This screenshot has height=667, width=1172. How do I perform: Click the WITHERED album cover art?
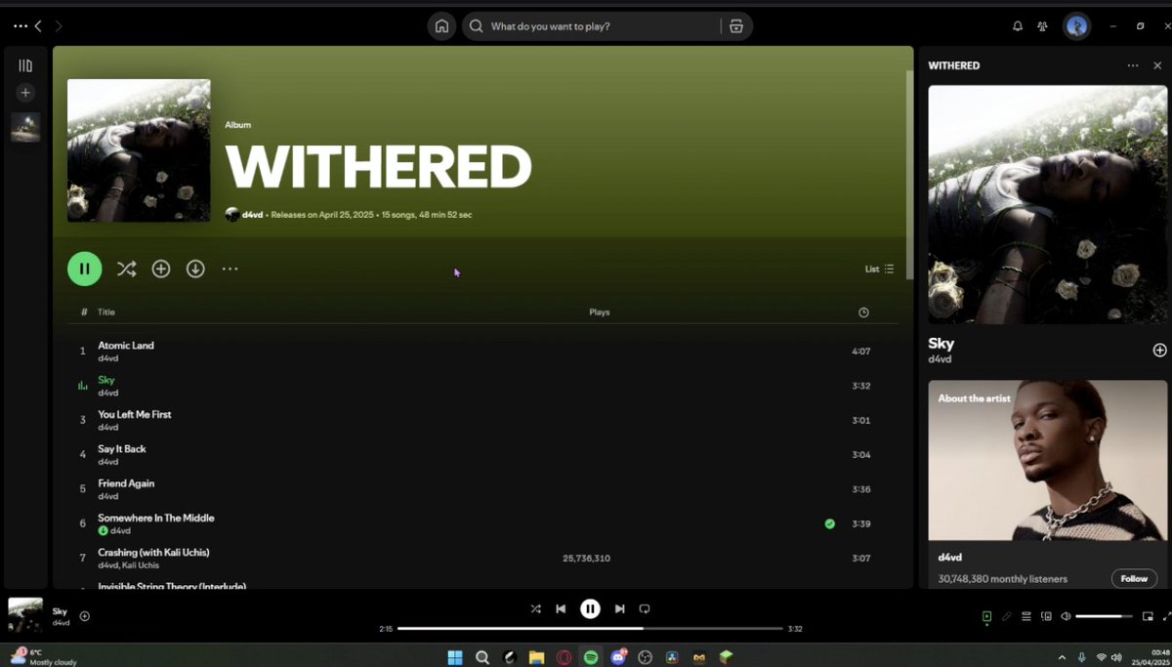[x=139, y=150]
